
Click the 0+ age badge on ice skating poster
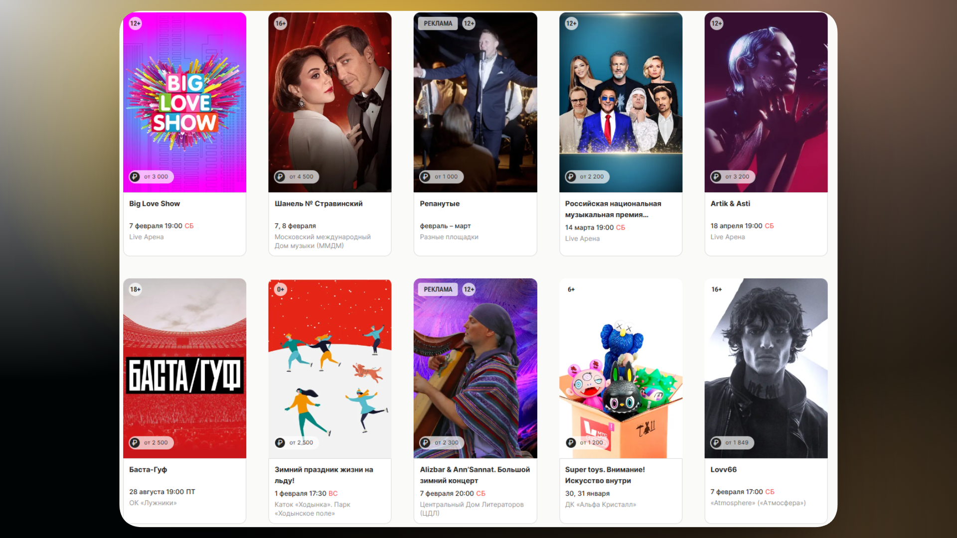point(281,289)
